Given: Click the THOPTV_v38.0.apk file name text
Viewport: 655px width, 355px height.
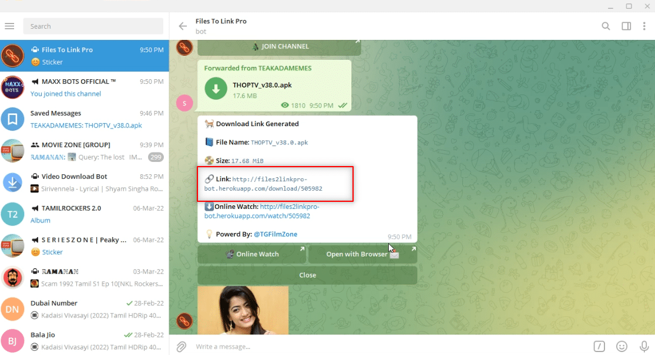Looking at the screenshot, I should [x=263, y=85].
